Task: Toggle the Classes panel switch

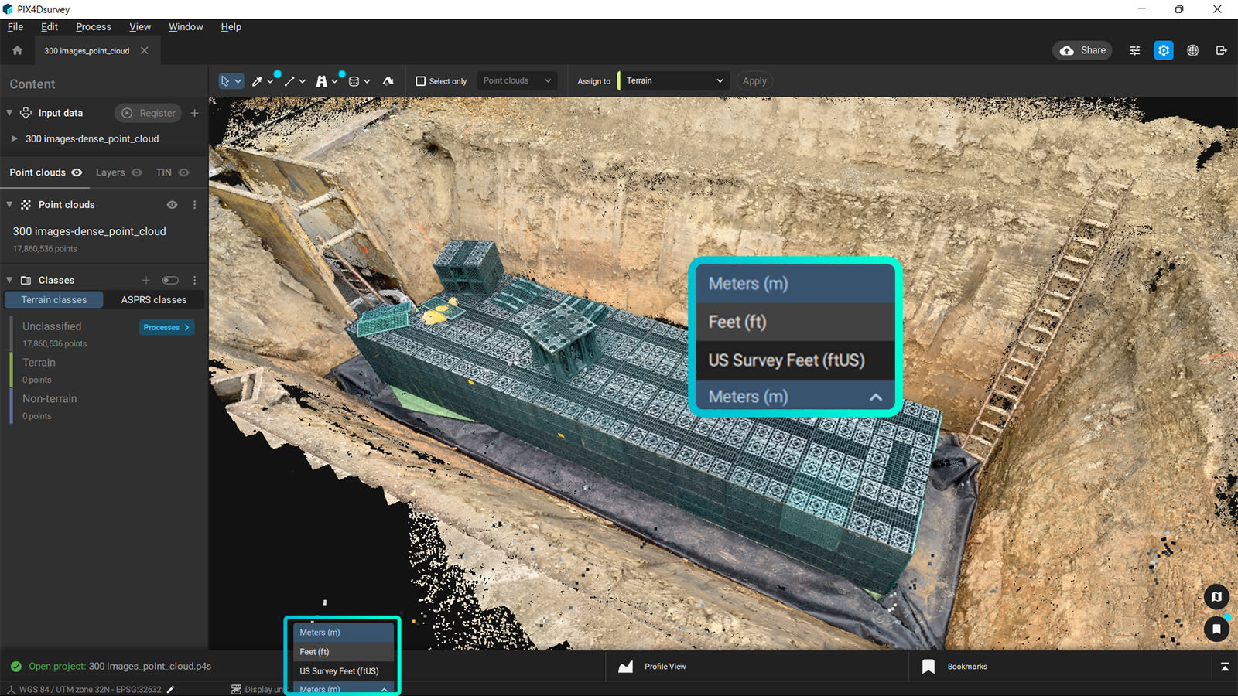Action: (x=170, y=279)
